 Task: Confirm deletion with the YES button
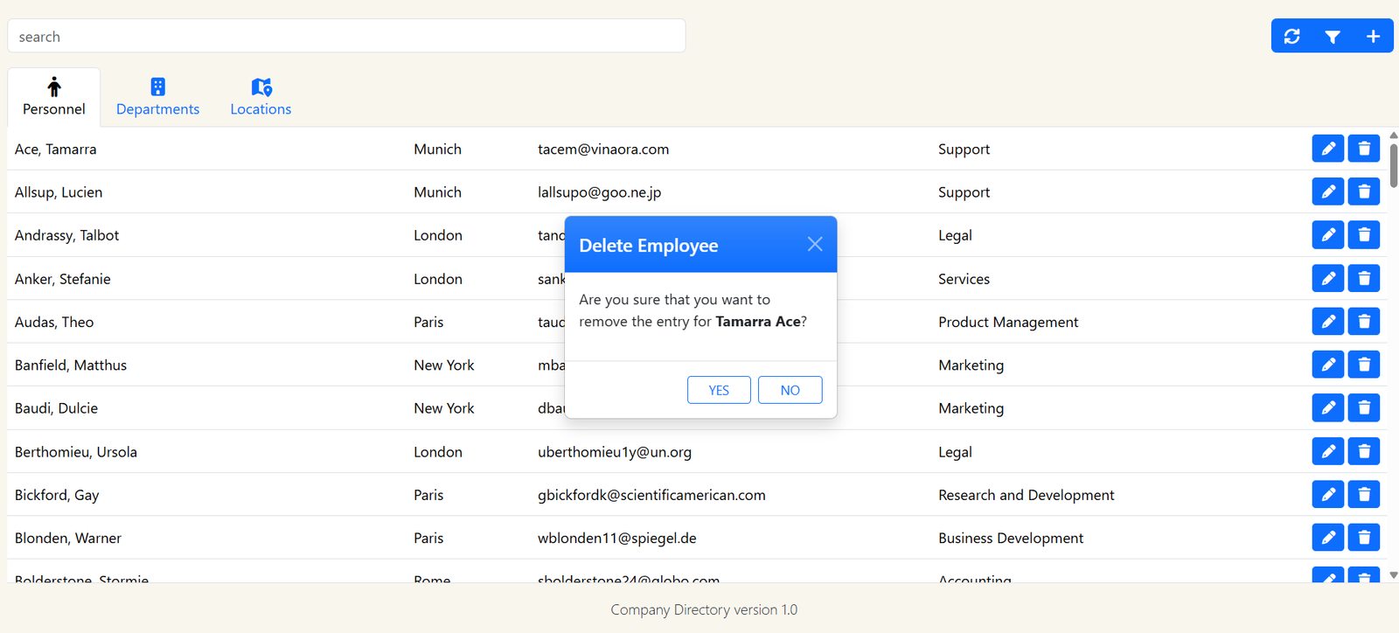pyautogui.click(x=719, y=390)
